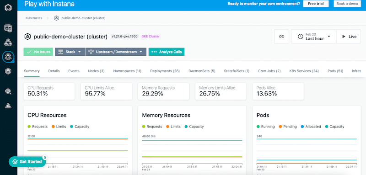Click the Free trial button
Viewport: 366px width, 175px height.
pyautogui.click(x=316, y=4)
